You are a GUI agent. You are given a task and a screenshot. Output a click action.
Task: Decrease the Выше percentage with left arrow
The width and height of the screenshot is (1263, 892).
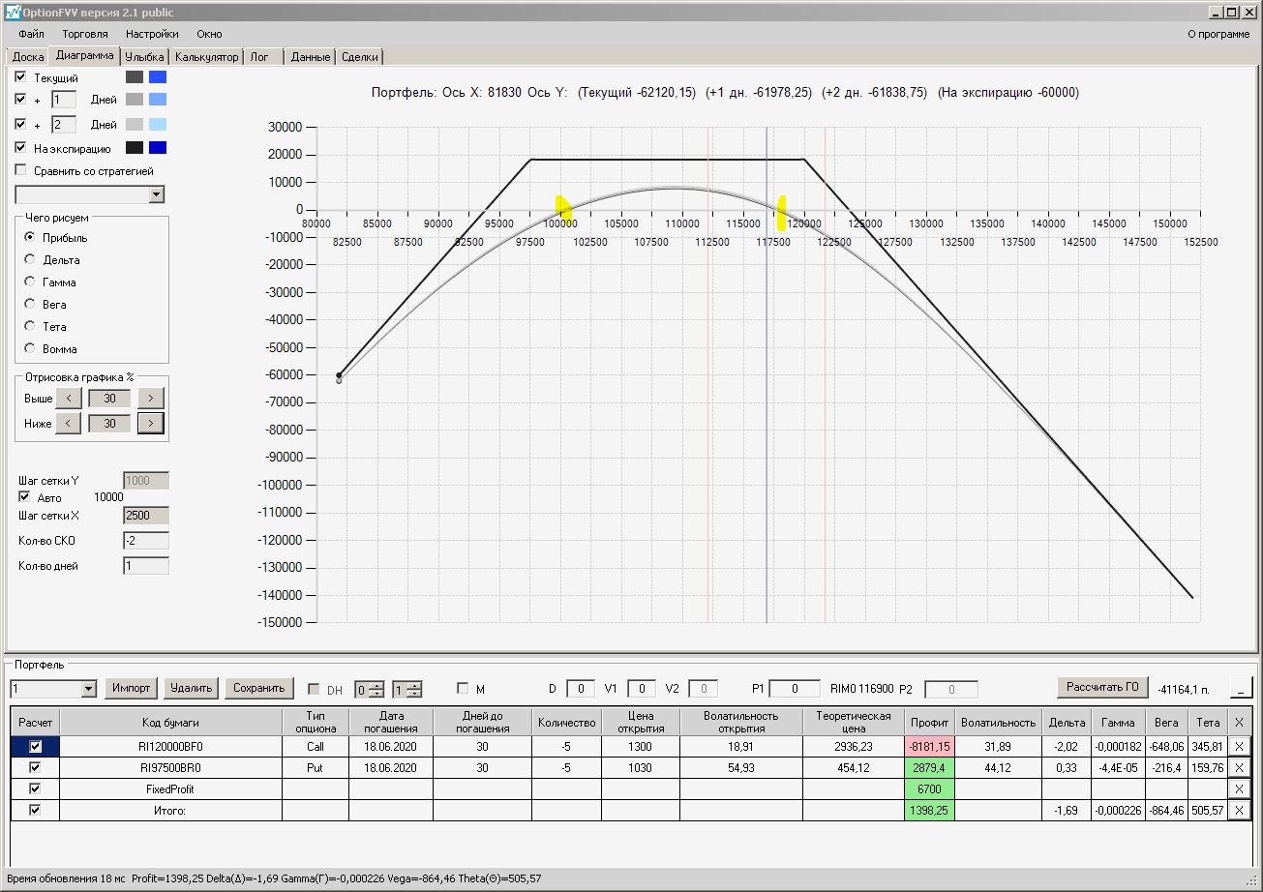68,399
